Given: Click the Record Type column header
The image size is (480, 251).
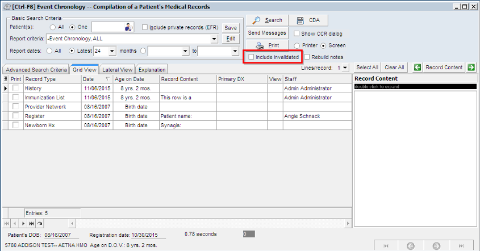Looking at the screenshot, I should tap(52, 79).
